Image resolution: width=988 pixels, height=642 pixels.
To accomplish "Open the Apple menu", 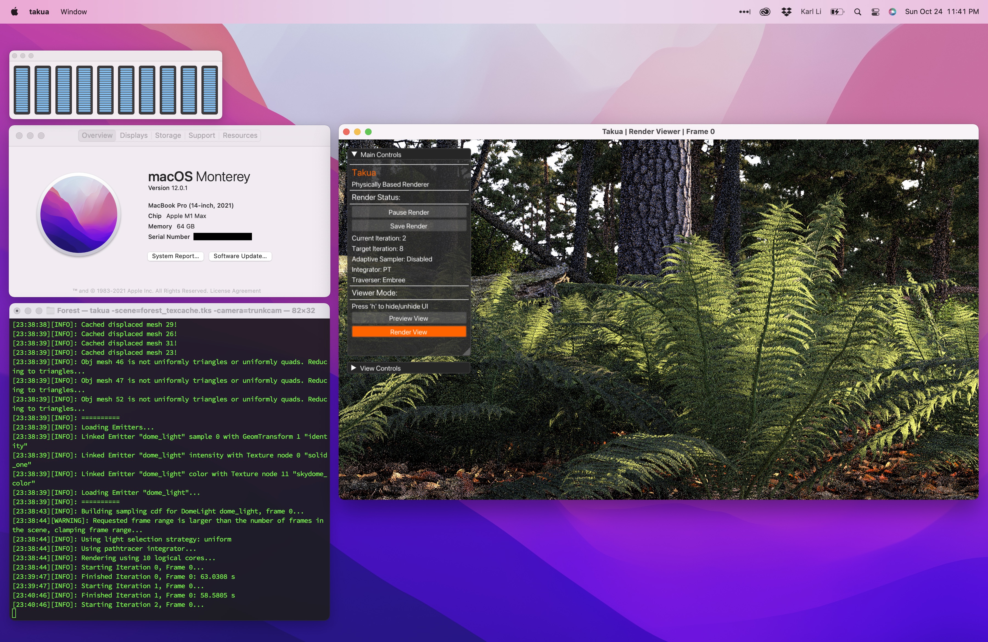I will [x=15, y=12].
